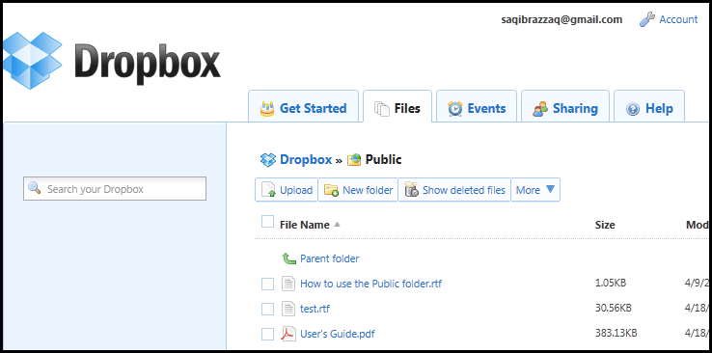Image resolution: width=712 pixels, height=353 pixels.
Task: Click the User's Guide.pdf icon
Action: click(x=288, y=334)
